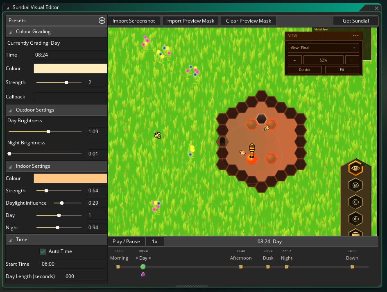
Task: Open the VIEW panel three-dots menu
Action: click(x=355, y=36)
